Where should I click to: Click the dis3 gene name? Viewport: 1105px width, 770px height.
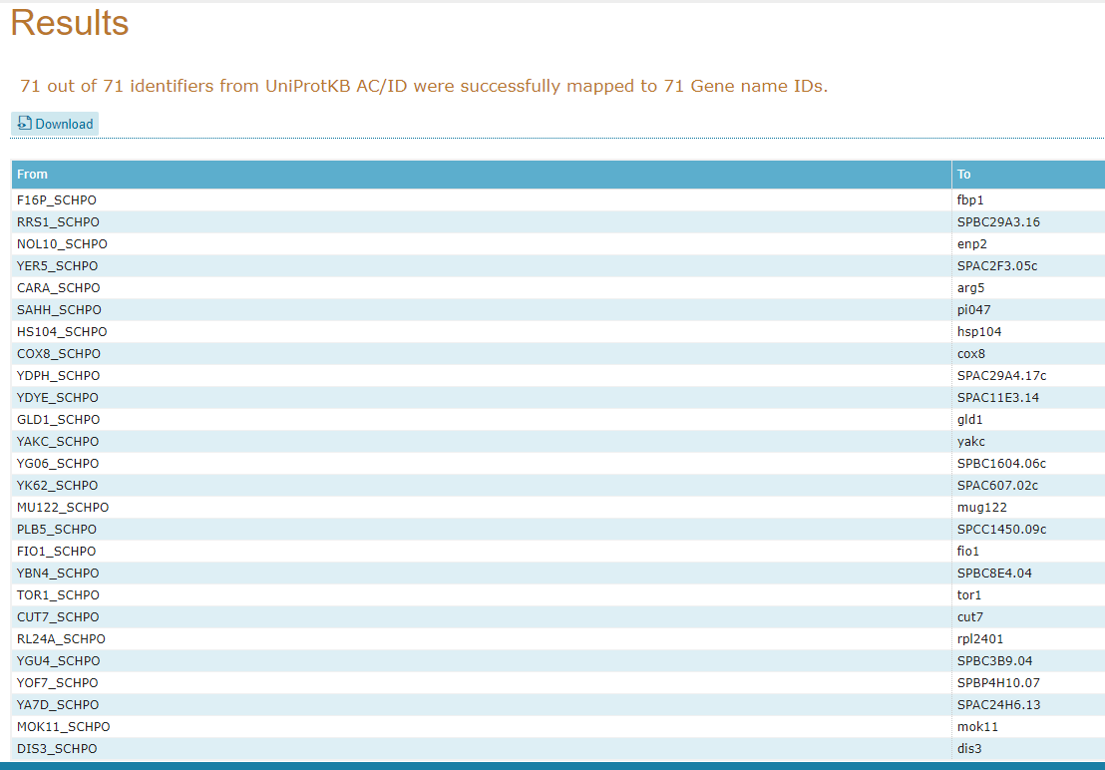pyautogui.click(x=970, y=749)
